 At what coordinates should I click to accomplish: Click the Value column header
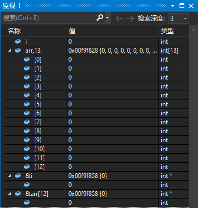pos(112,31)
